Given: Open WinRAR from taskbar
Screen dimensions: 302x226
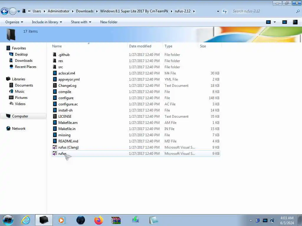Looking at the screenshot, I should point(116,220).
